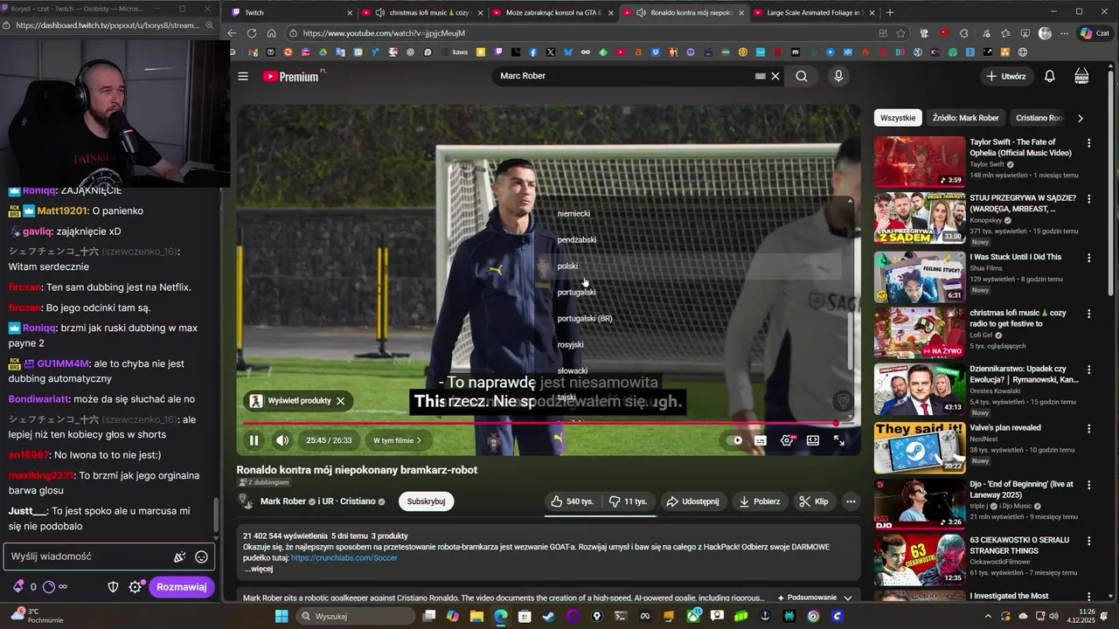Open the video player settings gear
1119x629 pixels.
pos(787,440)
